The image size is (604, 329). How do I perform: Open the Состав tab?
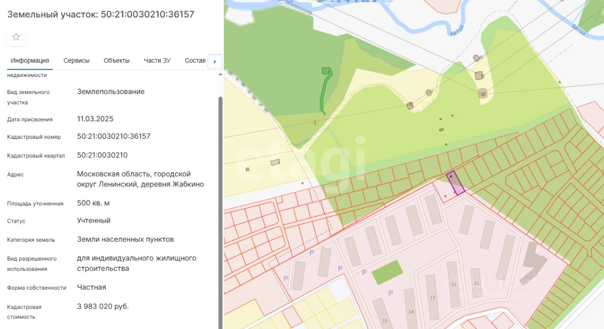coord(195,60)
